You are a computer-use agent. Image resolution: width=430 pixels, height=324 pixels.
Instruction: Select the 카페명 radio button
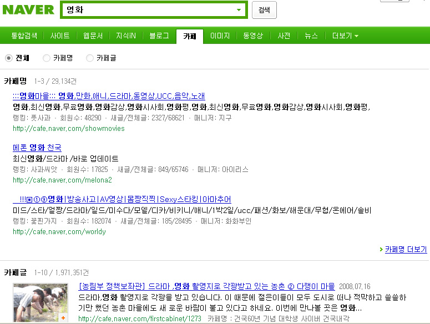pyautogui.click(x=47, y=58)
